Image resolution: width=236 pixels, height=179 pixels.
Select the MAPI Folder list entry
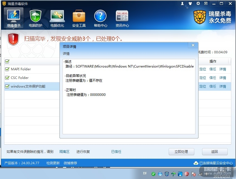click(21, 69)
